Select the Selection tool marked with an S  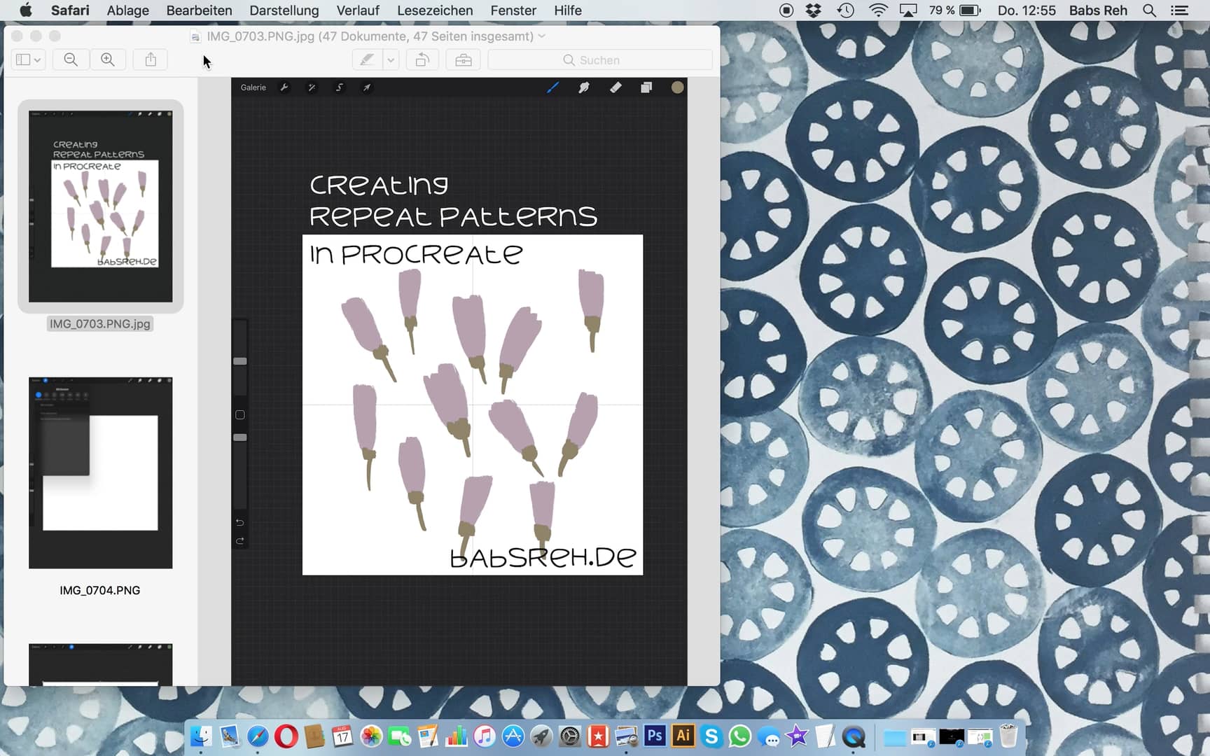click(x=339, y=87)
